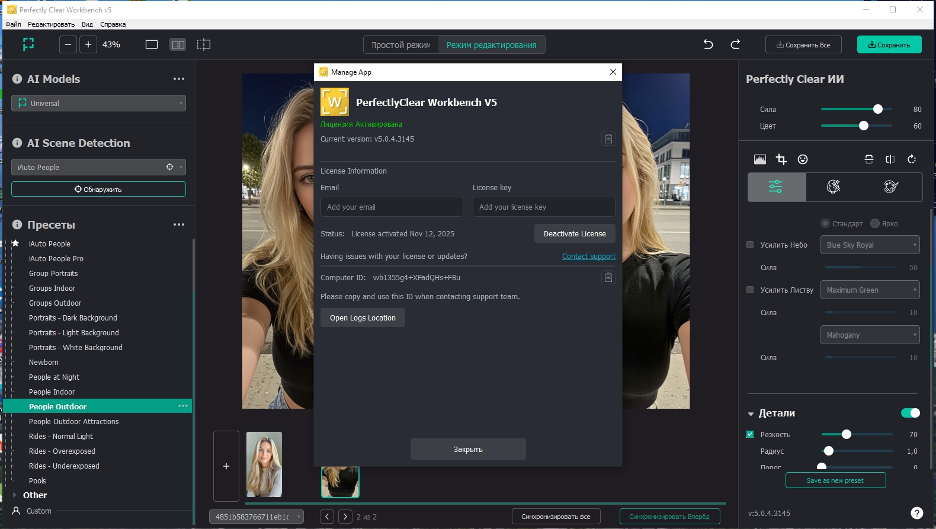Toggle before/after compare icon in right panel
936x529 pixels.
(x=890, y=159)
